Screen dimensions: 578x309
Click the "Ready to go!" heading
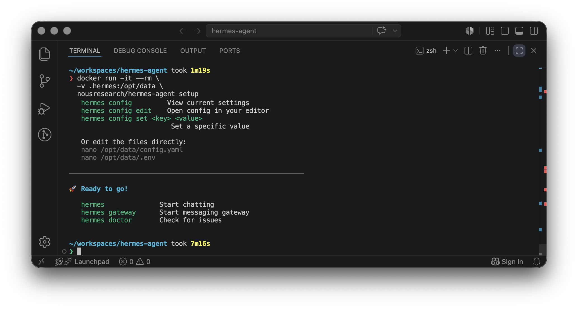click(104, 189)
